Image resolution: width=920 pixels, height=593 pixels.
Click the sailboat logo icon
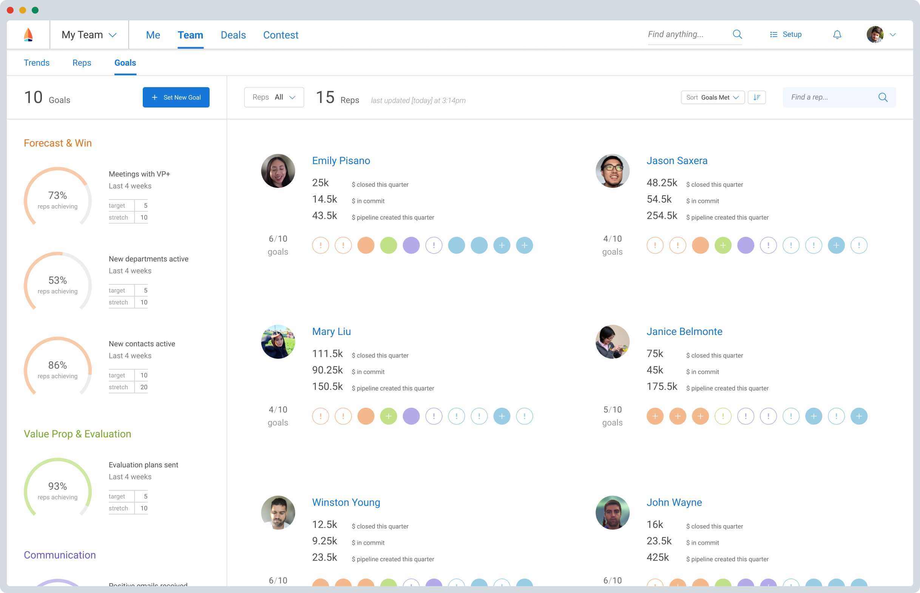pyautogui.click(x=28, y=35)
